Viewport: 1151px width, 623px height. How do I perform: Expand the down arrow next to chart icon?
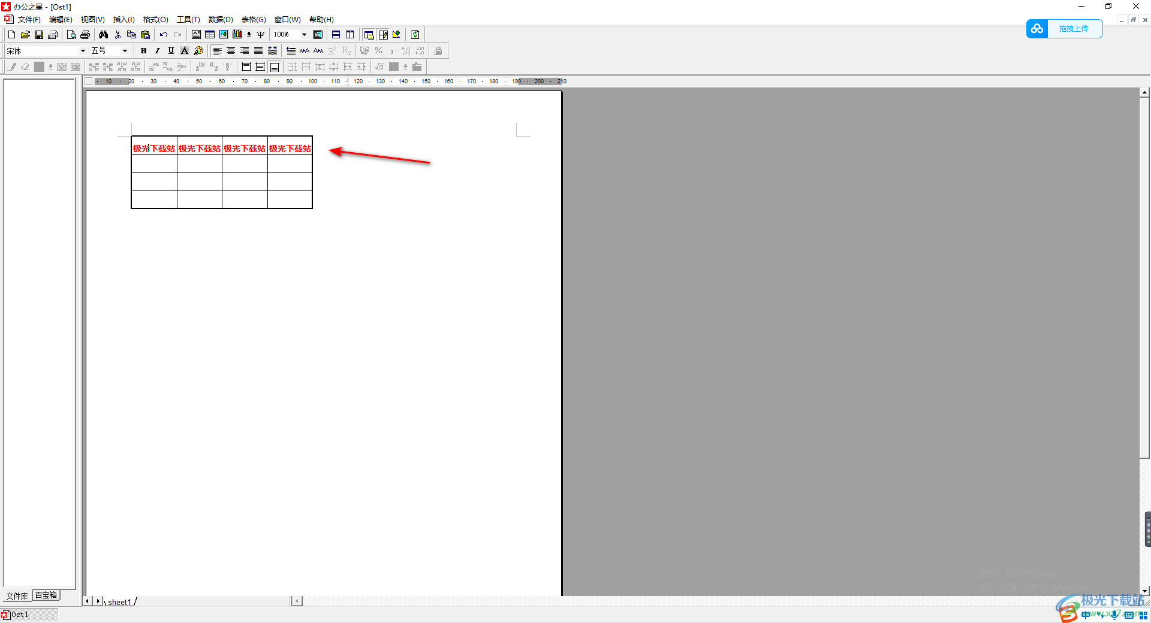pyautogui.click(x=249, y=35)
